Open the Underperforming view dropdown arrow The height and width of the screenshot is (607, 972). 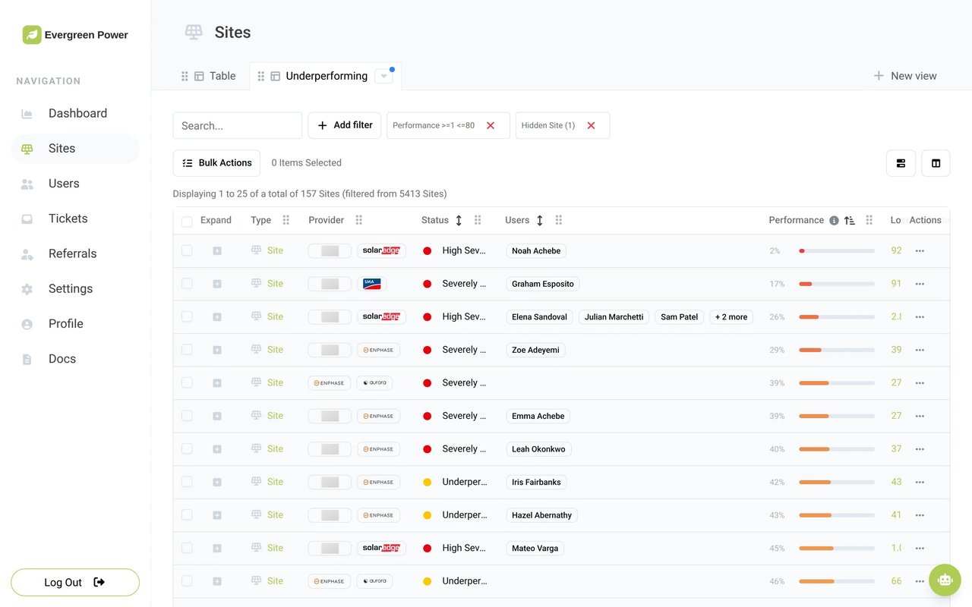click(x=383, y=76)
